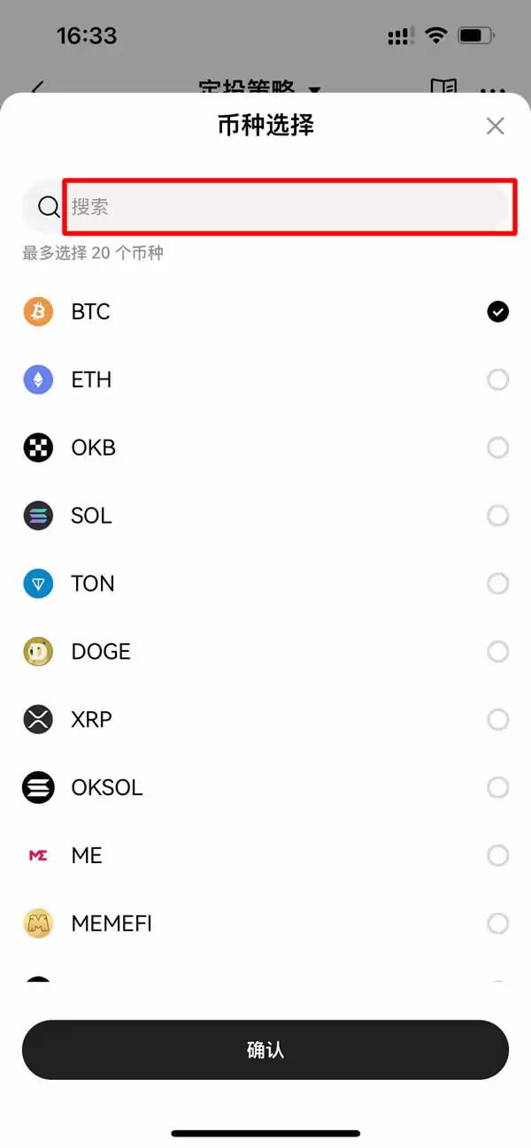The height and width of the screenshot is (1148, 531).
Task: Select the OKSOL row
Action: [265, 787]
